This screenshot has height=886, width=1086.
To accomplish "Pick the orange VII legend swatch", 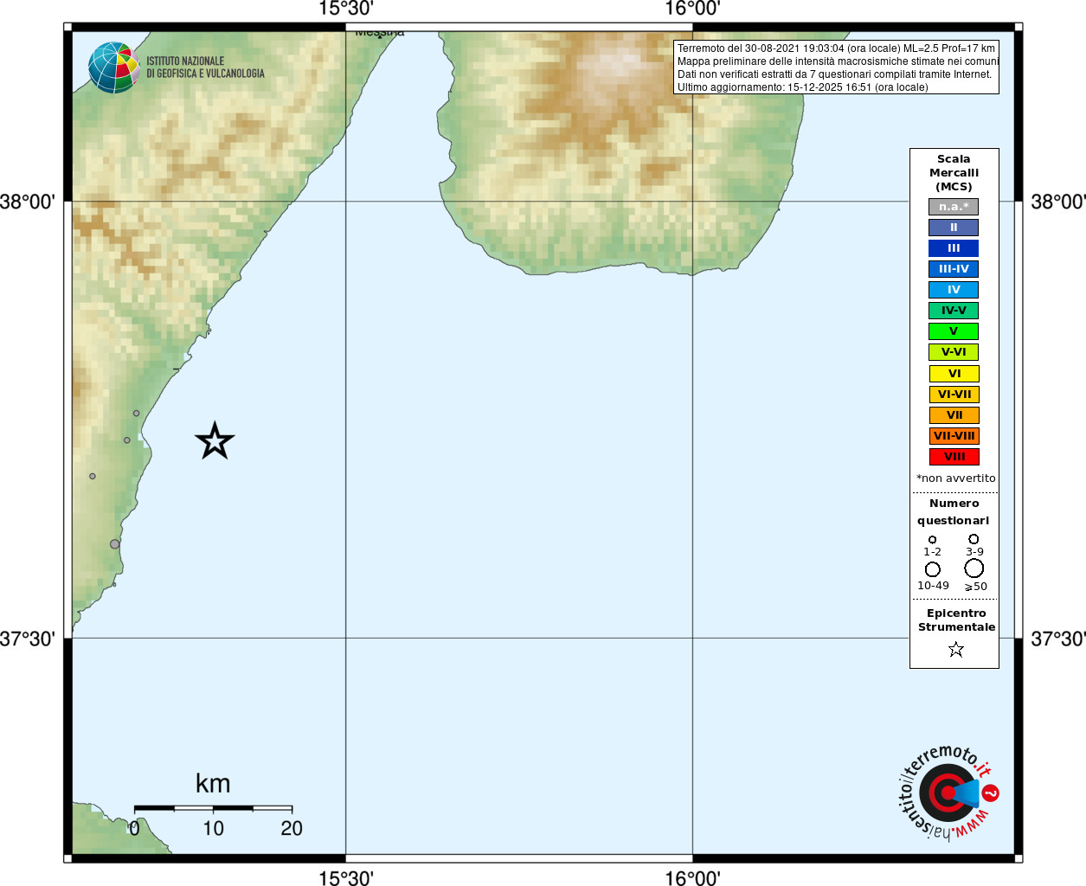I will pos(954,415).
